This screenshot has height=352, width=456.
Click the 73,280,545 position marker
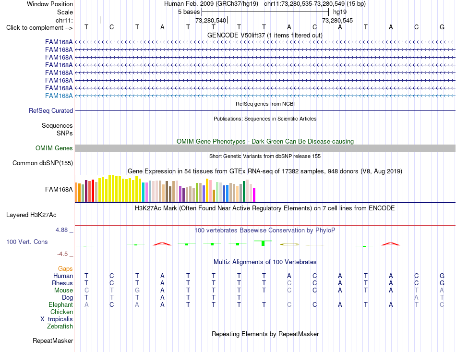tap(338, 20)
